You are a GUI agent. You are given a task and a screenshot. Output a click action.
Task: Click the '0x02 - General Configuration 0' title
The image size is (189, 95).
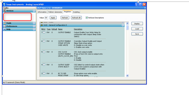(x=55, y=25)
